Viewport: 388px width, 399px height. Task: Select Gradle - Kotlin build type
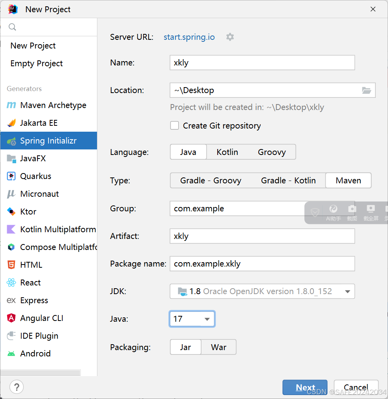coord(288,180)
